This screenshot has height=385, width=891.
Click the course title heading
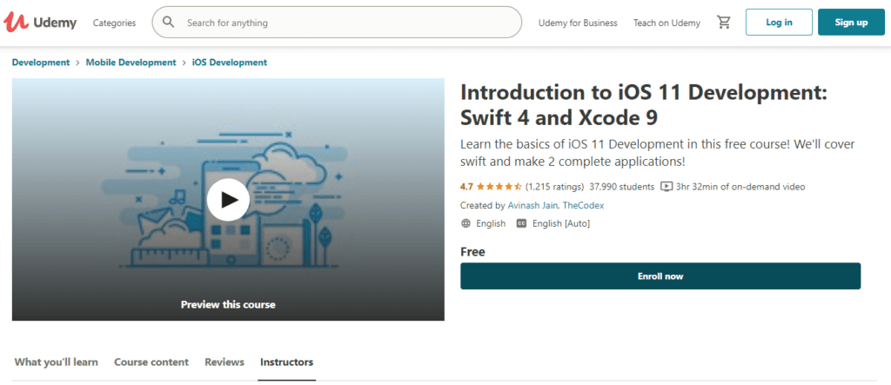pos(643,104)
